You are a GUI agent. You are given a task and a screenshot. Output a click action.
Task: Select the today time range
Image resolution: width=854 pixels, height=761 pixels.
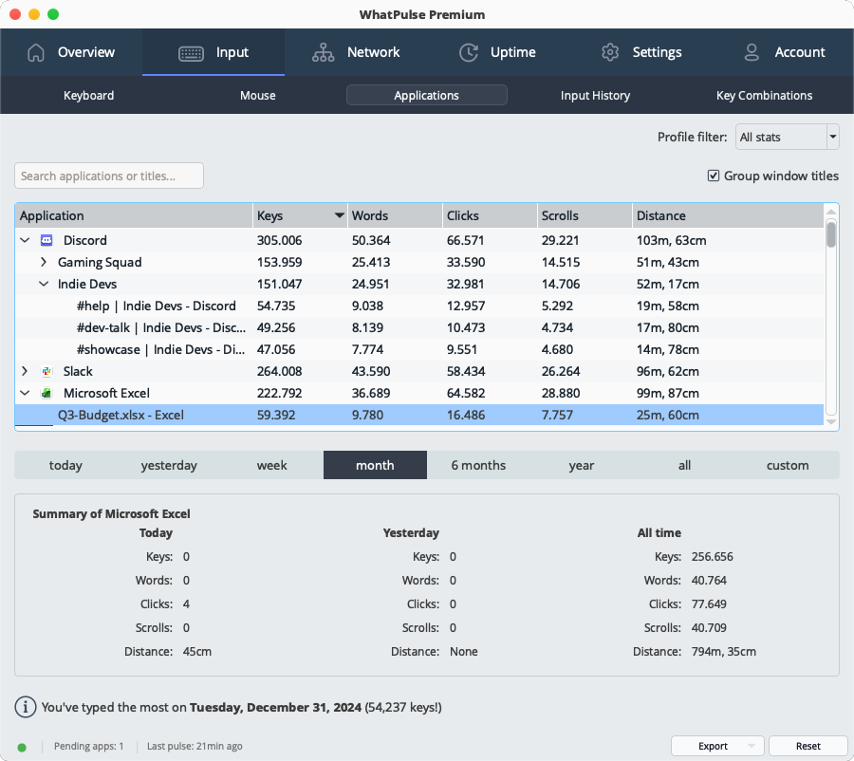pyautogui.click(x=65, y=465)
